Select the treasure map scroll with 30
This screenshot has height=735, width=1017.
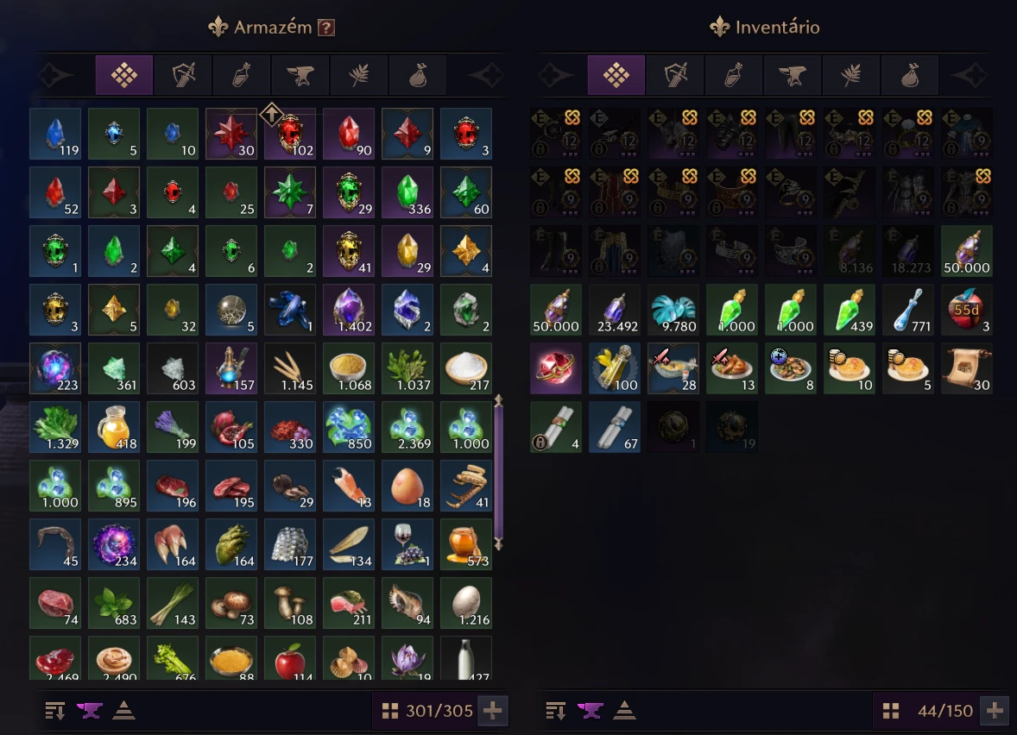[966, 369]
